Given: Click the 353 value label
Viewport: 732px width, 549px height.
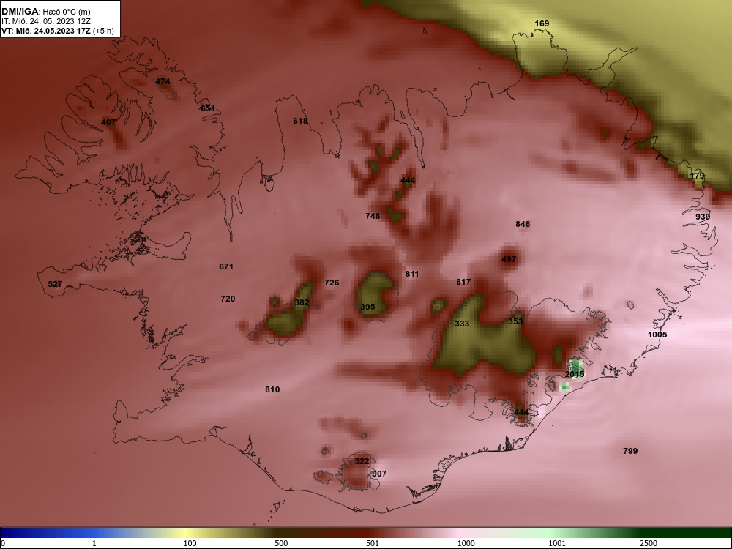Looking at the screenshot, I should point(515,321).
